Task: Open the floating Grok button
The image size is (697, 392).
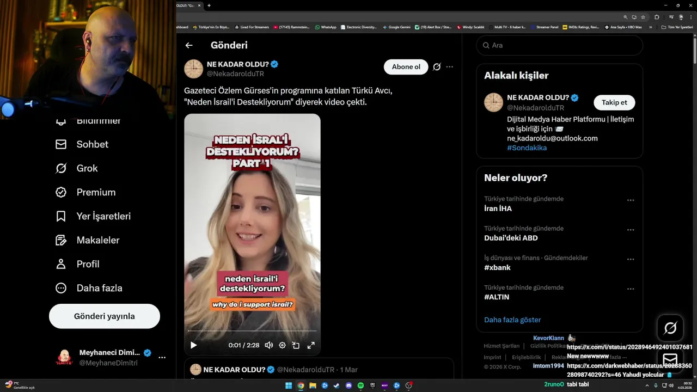Action: point(670,328)
